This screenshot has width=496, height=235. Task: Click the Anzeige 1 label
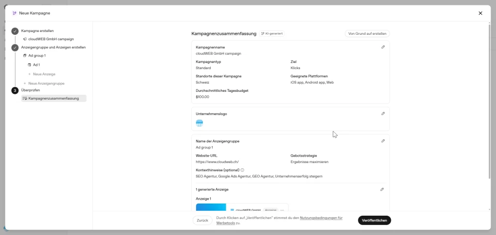(x=203, y=199)
